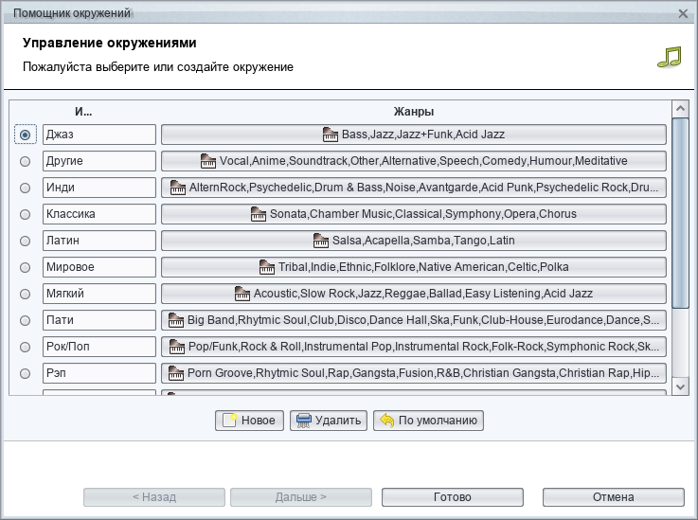The height and width of the screenshot is (520, 698).
Task: Select the Инди environment radio button
Action: (x=25, y=188)
